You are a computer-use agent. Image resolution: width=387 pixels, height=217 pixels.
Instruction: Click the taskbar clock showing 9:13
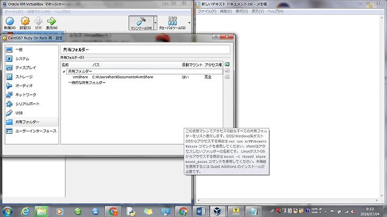[x=370, y=211]
